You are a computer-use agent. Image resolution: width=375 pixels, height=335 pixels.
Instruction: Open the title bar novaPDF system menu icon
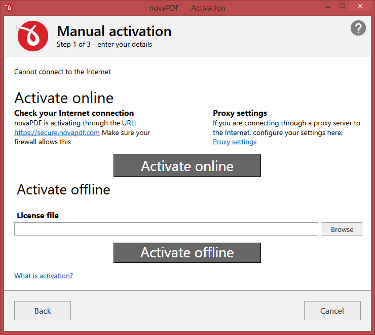tap(7, 8)
